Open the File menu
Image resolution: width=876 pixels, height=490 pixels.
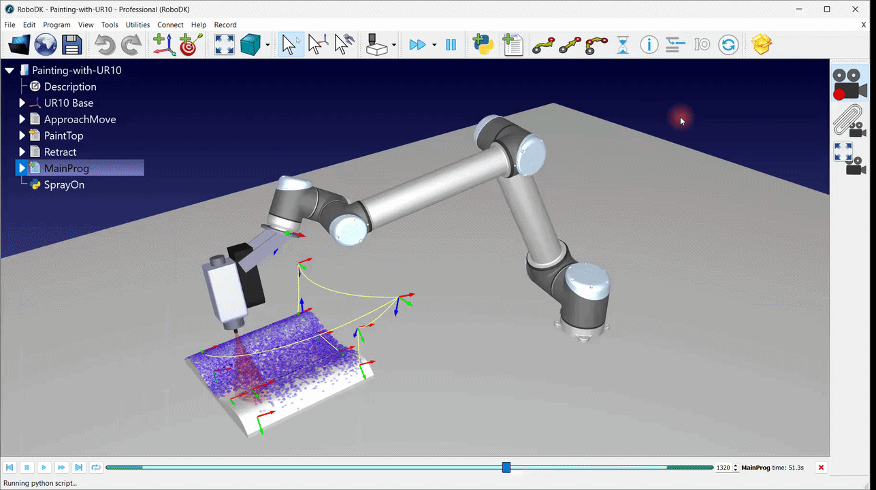click(x=10, y=24)
